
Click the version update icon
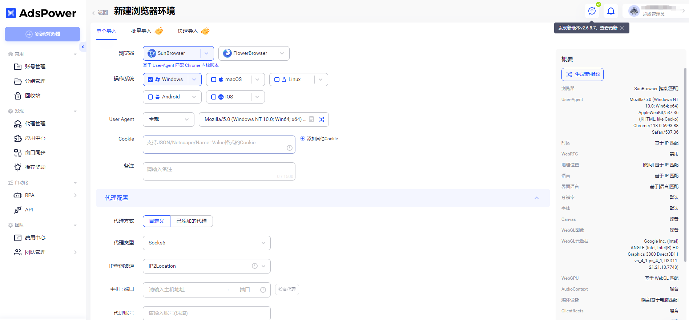(x=592, y=11)
